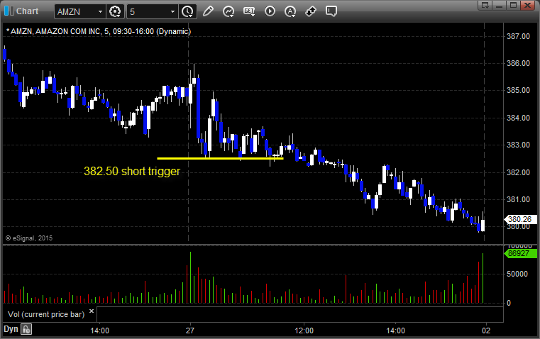Open the symbol settings gear menu
The height and width of the screenshot is (339, 540).
[x=115, y=11]
